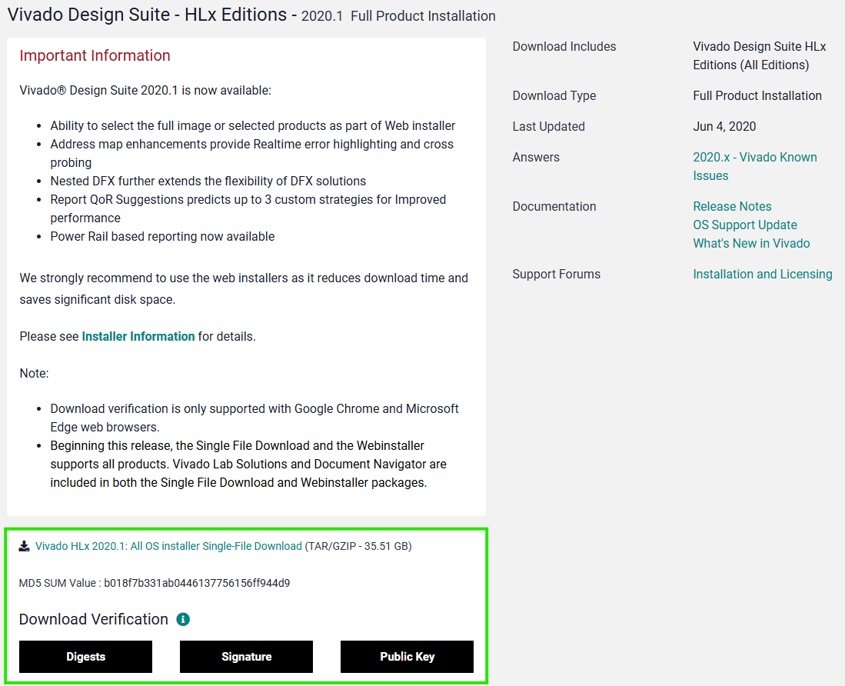
Task: Open Installation and Licensing forum link
Action: tap(763, 274)
